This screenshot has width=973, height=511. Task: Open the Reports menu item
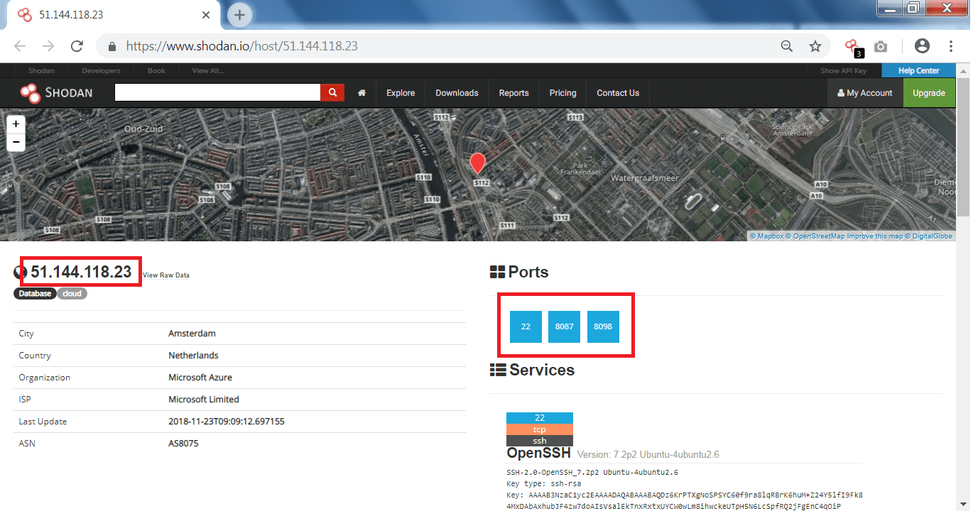click(x=513, y=93)
